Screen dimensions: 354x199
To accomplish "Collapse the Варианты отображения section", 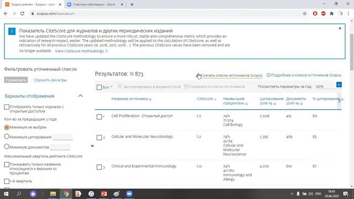I will 80,96.
